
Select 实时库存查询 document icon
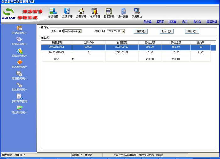19,96
